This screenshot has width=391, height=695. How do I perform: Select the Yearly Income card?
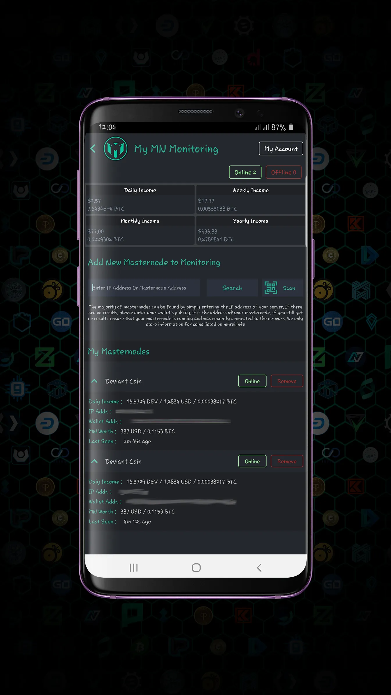click(251, 230)
